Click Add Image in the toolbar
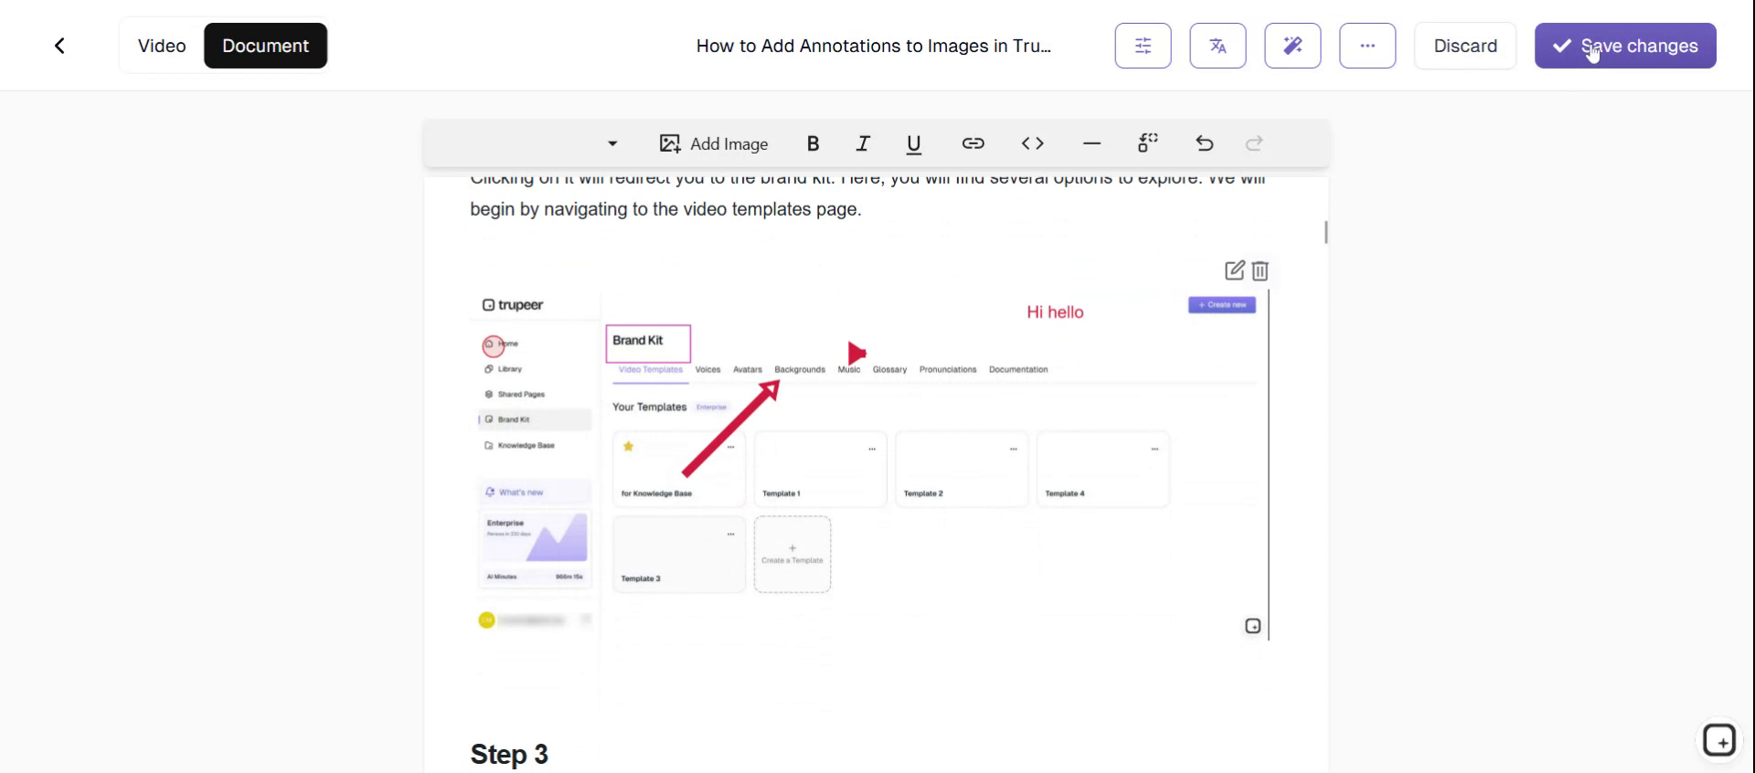Image resolution: width=1755 pixels, height=773 pixels. (714, 143)
